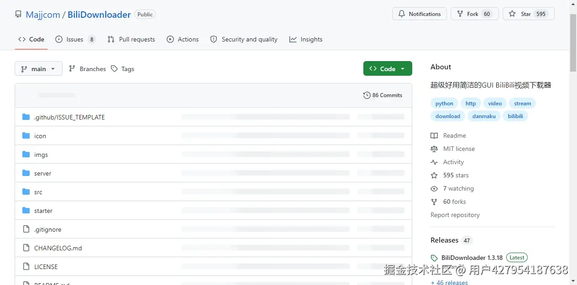Viewport: 577px width, 285px height.
Task: Click the shield icon on the Security tab
Action: (214, 39)
